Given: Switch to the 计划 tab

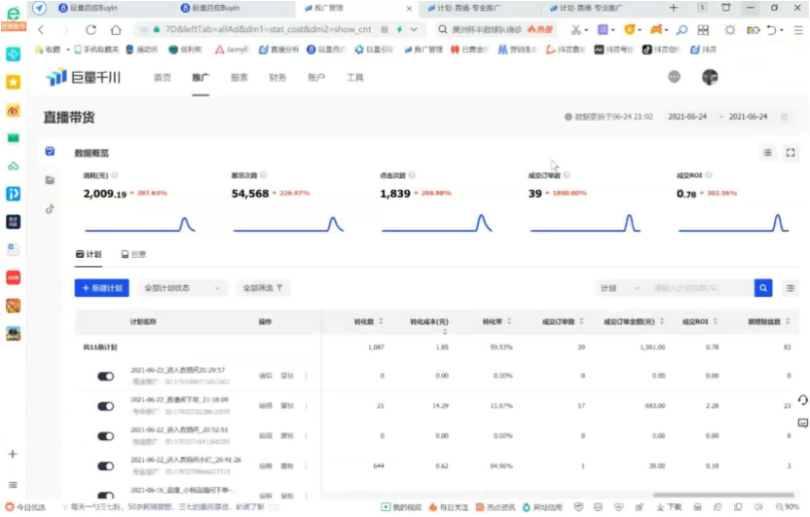Looking at the screenshot, I should coord(89,255).
